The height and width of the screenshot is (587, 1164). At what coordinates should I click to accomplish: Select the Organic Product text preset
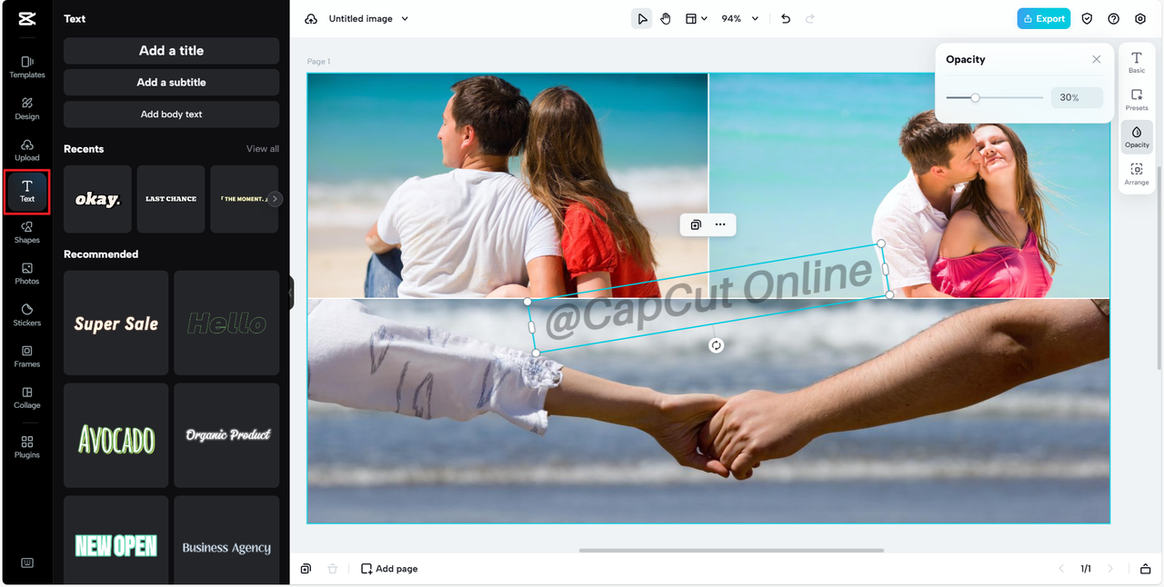click(x=226, y=435)
